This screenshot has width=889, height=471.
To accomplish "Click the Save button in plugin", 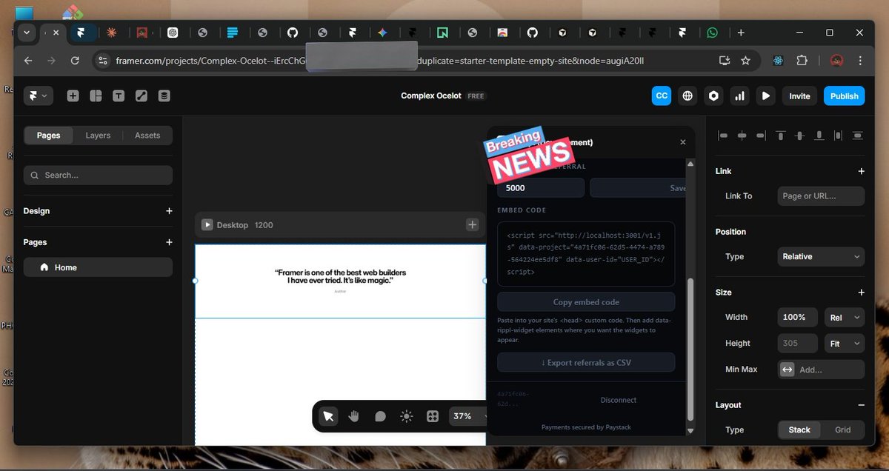I will [638, 188].
